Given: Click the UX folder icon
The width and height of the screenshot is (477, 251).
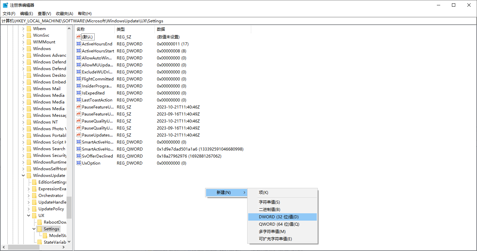Looking at the screenshot, I should pos(34,215).
